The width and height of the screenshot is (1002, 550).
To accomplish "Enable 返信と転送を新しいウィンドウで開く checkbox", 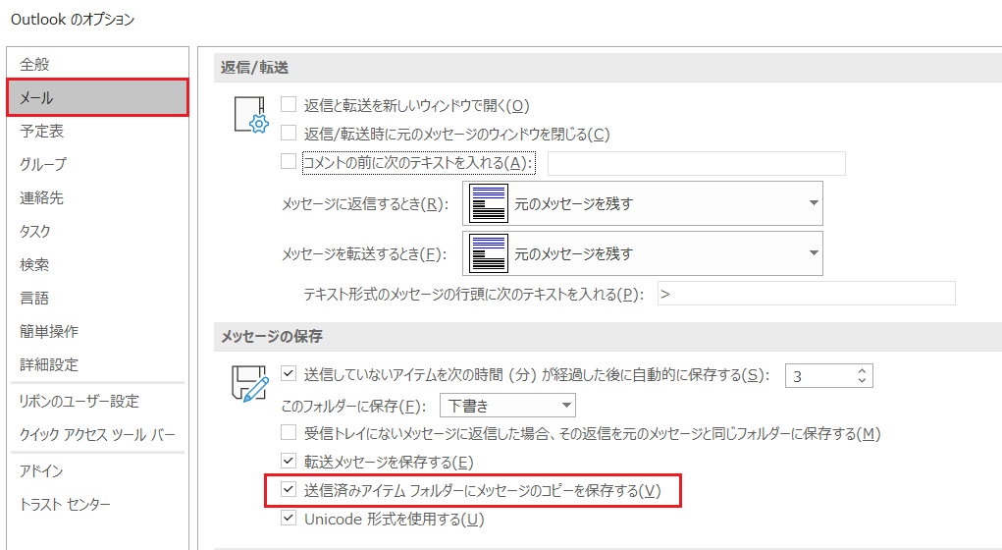I will pos(289,104).
